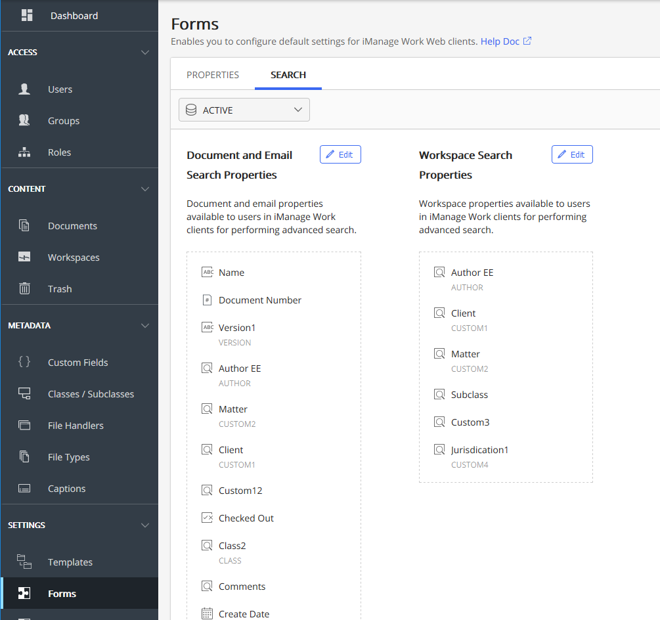Select the SEARCH tab
Image resolution: width=660 pixels, height=620 pixels.
click(x=288, y=75)
